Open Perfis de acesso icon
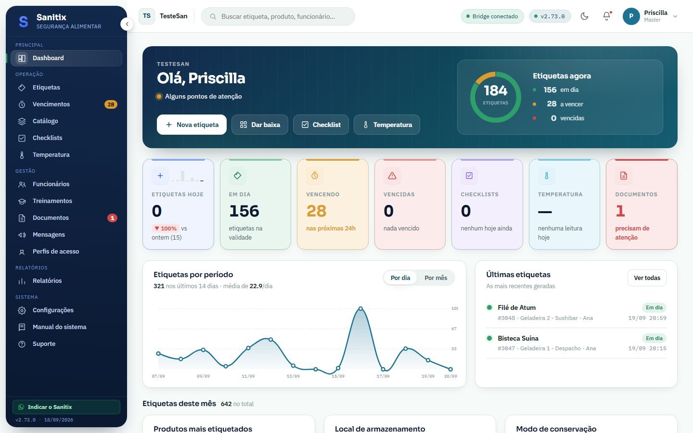This screenshot has height=433, width=693. [22, 252]
